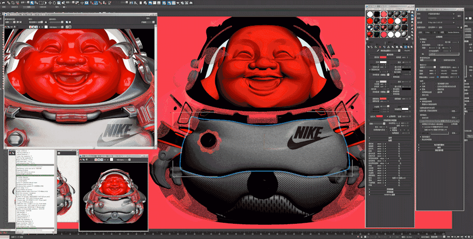Toggle the 置换 (Displacement) option checkbox
The width and height of the screenshot is (473, 239).
click(420, 89)
